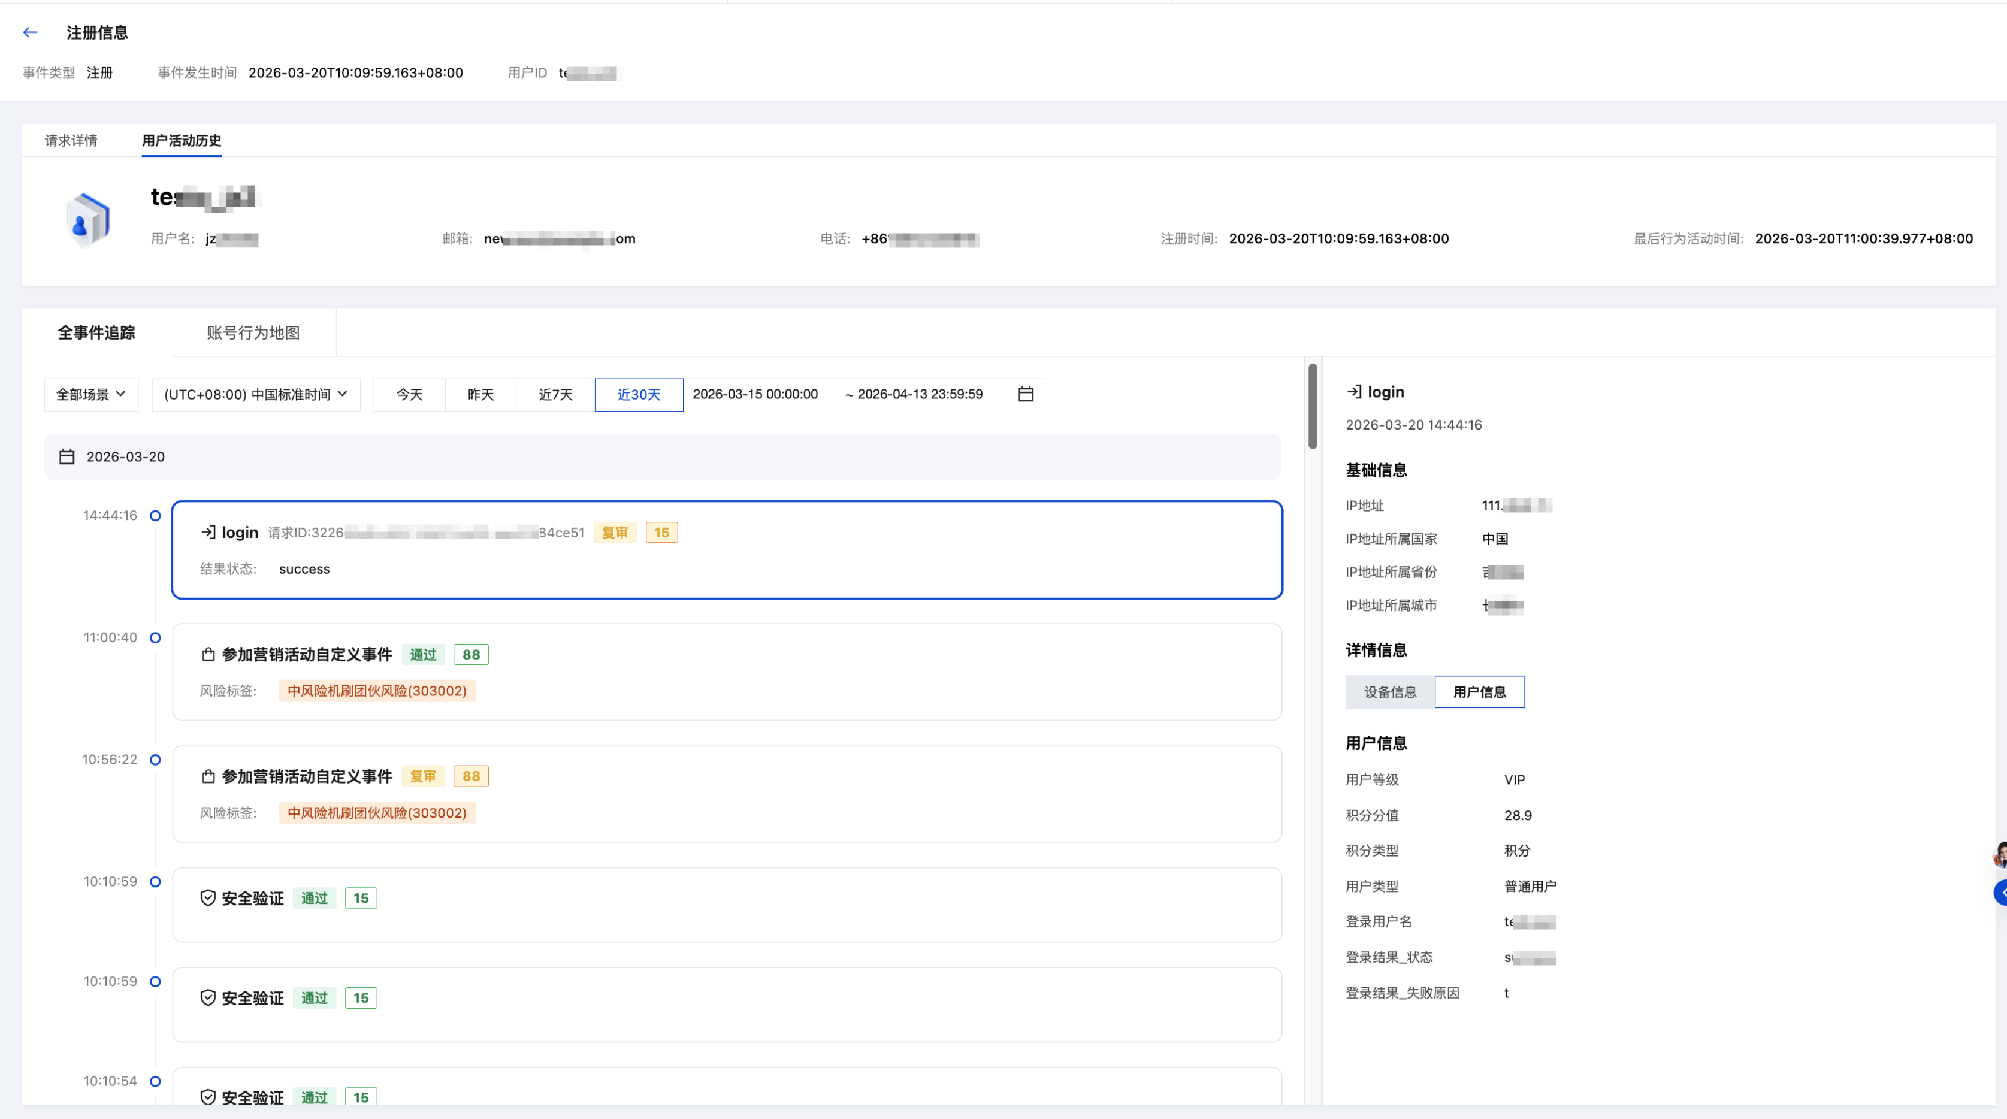
Task: Switch to 请求详情 tab
Action: pyautogui.click(x=71, y=140)
